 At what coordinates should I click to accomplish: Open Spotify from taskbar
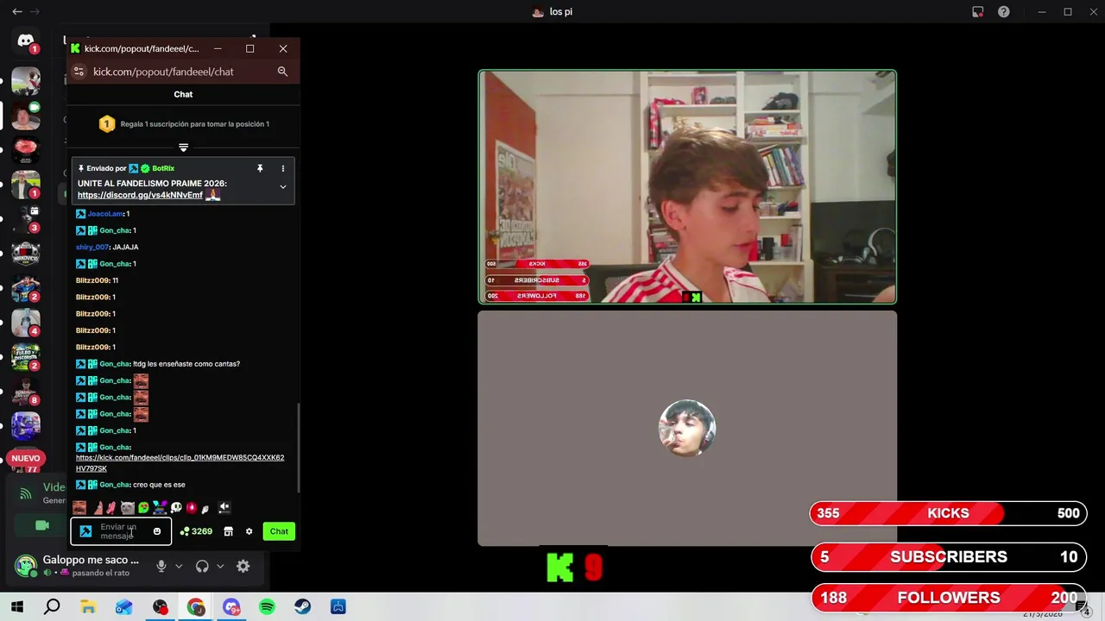pos(267,607)
